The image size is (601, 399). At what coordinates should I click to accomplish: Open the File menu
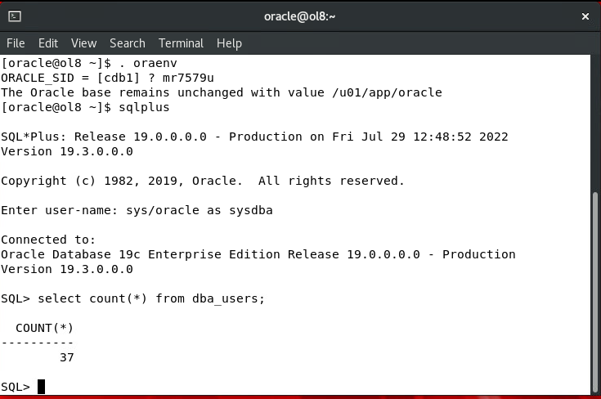tap(16, 43)
